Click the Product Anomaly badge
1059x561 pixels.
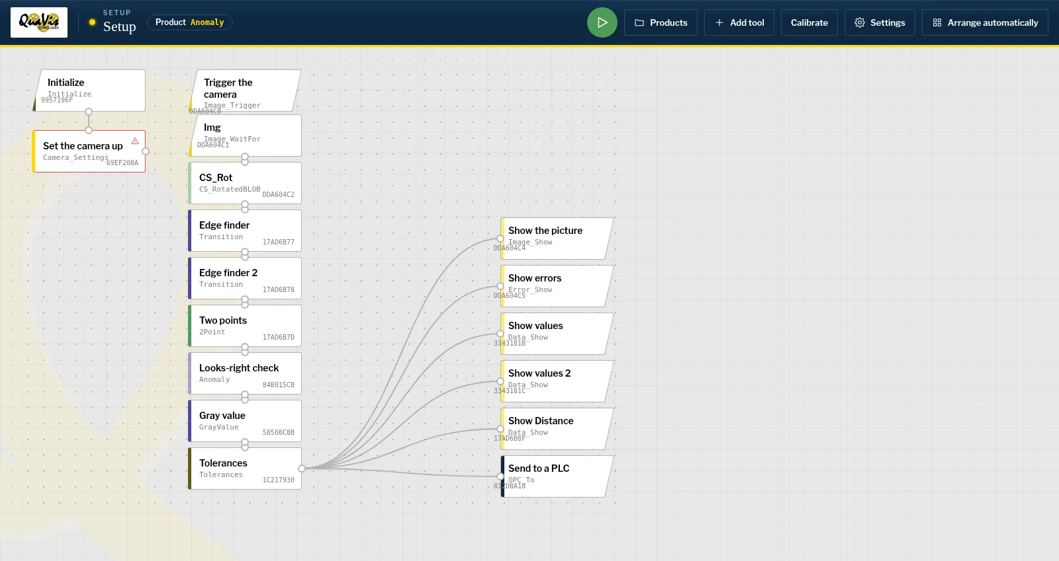(x=190, y=22)
